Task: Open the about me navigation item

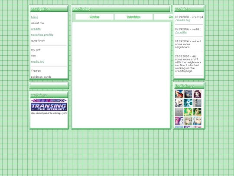Action: [37, 23]
